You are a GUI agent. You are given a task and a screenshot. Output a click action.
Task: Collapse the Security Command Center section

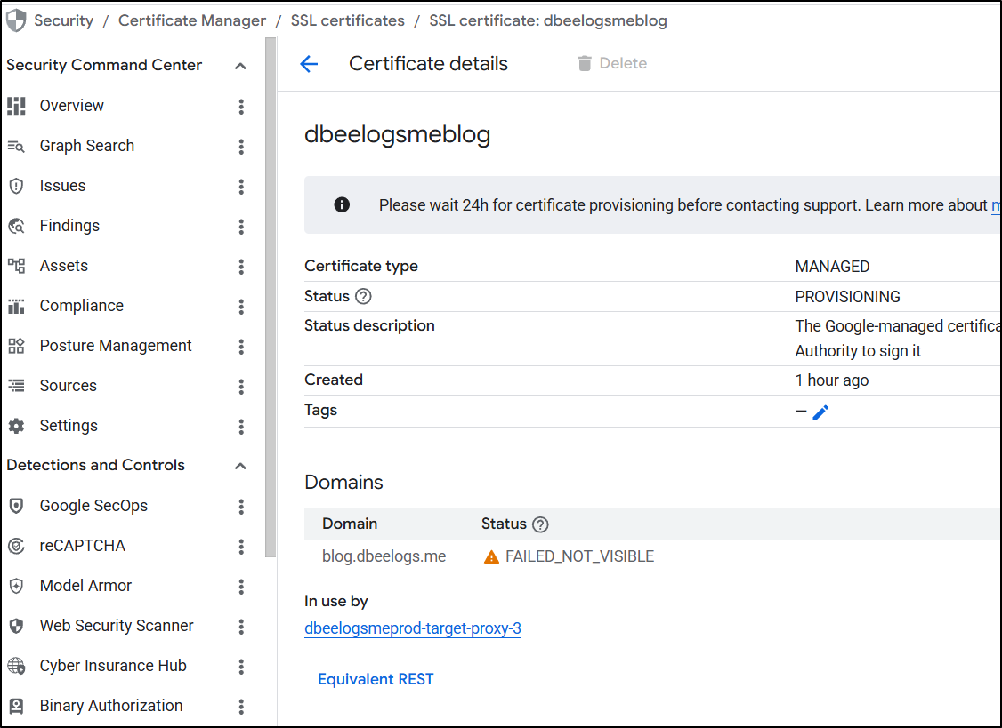coord(240,66)
